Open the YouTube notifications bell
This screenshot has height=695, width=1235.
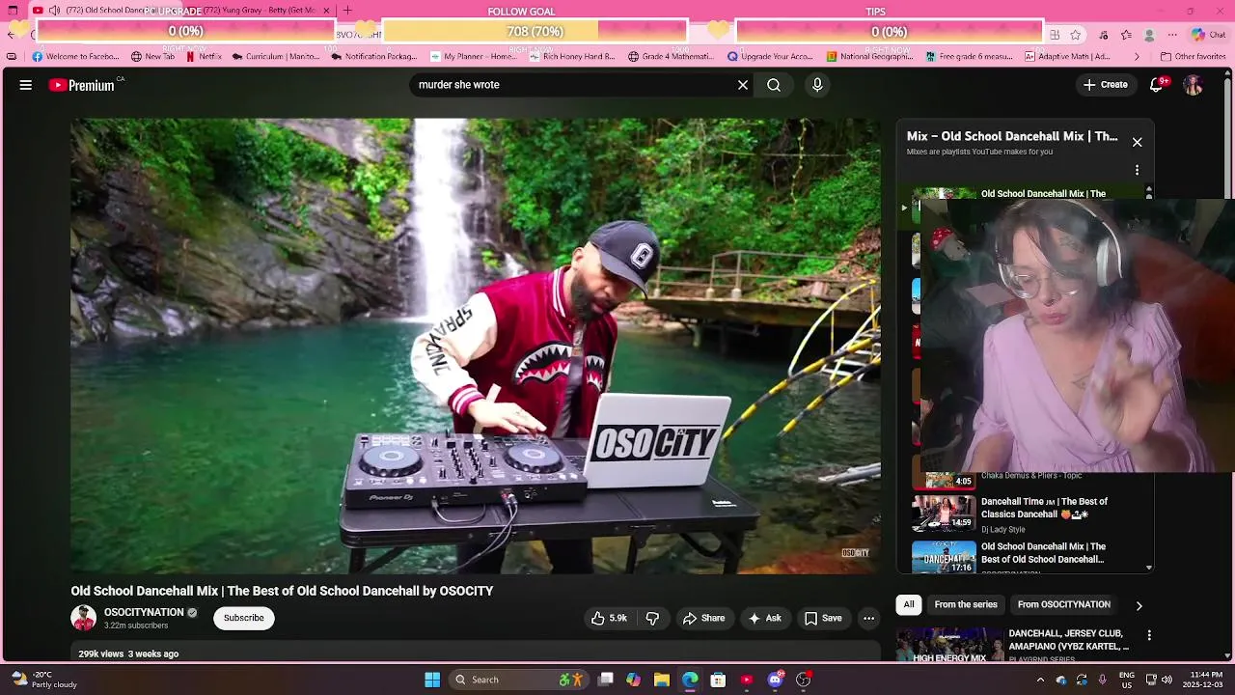(x=1156, y=85)
